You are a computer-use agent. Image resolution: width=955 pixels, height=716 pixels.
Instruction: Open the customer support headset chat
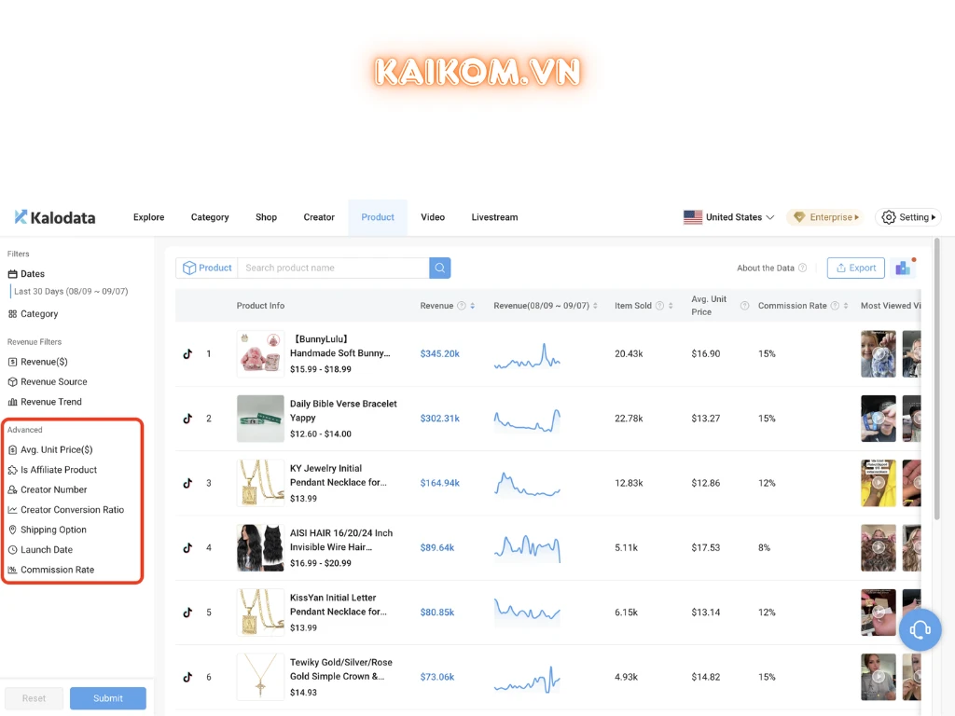[920, 630]
